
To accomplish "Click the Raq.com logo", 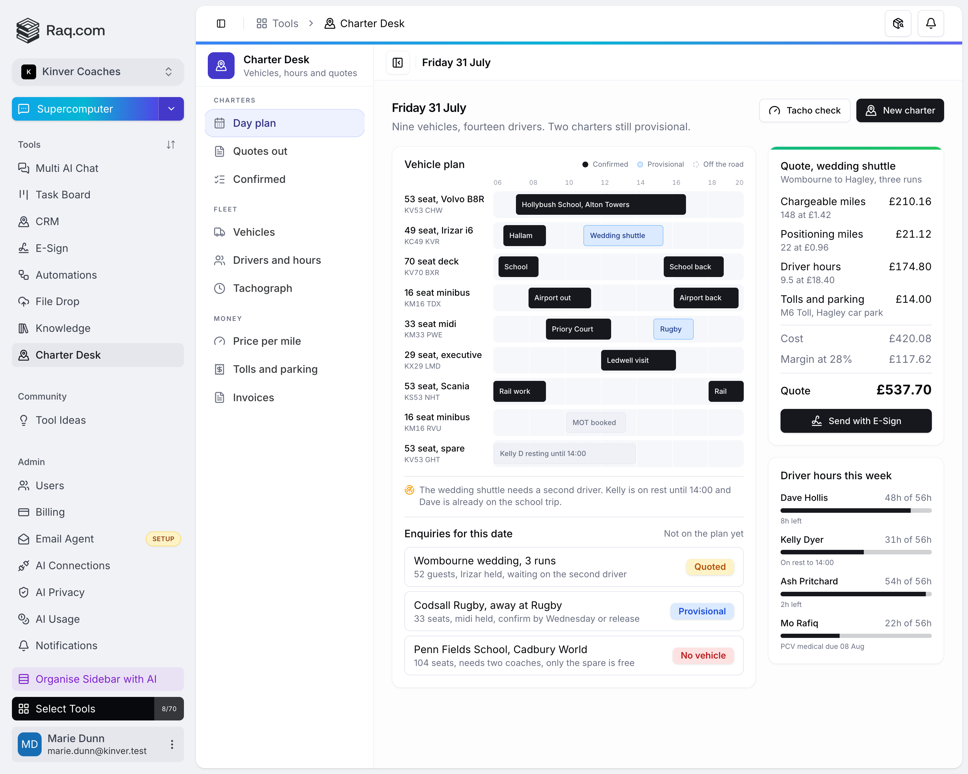I will coord(60,30).
